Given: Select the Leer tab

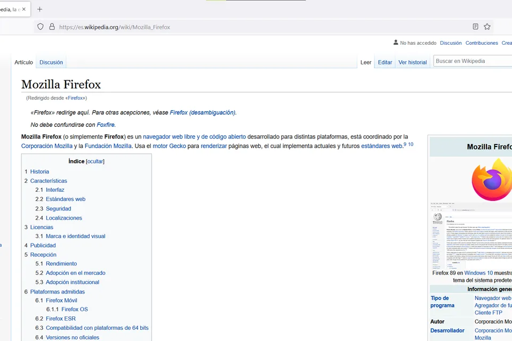Looking at the screenshot, I should click(x=366, y=62).
